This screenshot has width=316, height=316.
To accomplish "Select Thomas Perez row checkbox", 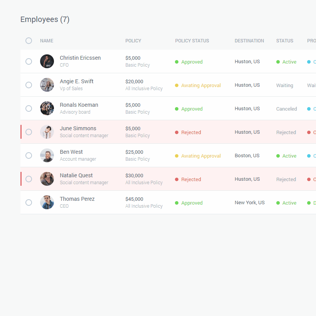I will tap(29, 202).
